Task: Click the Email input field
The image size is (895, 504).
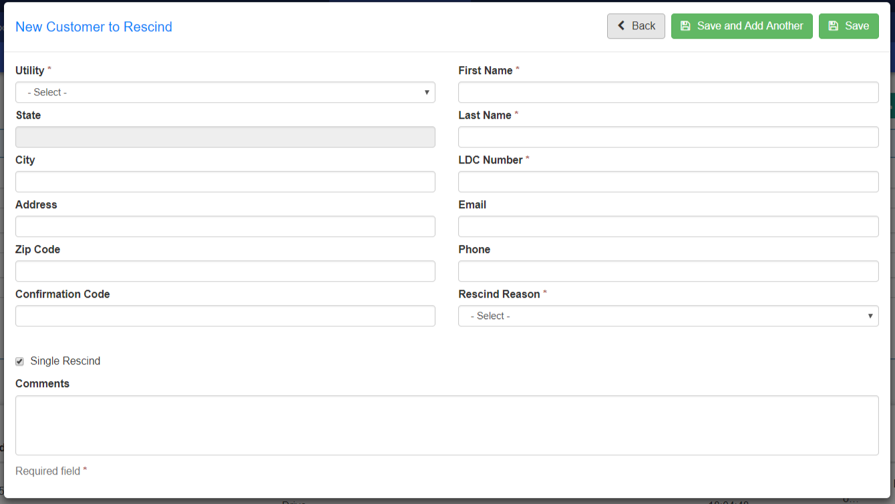Action: [668, 226]
